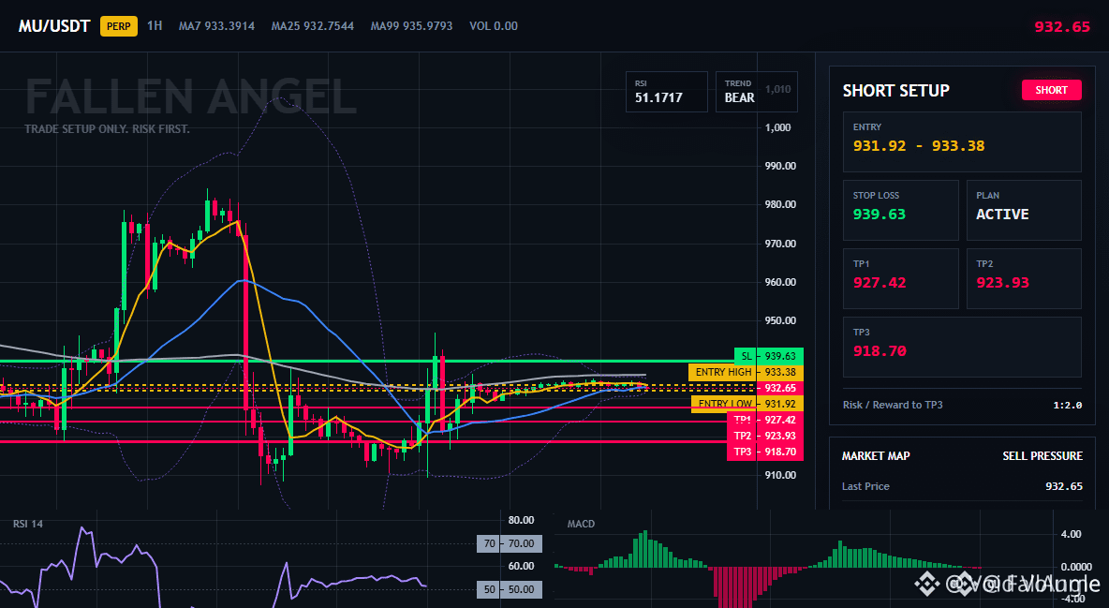The width and height of the screenshot is (1109, 608).
Task: Click the TP3 918.70 chart tag
Action: [765, 452]
